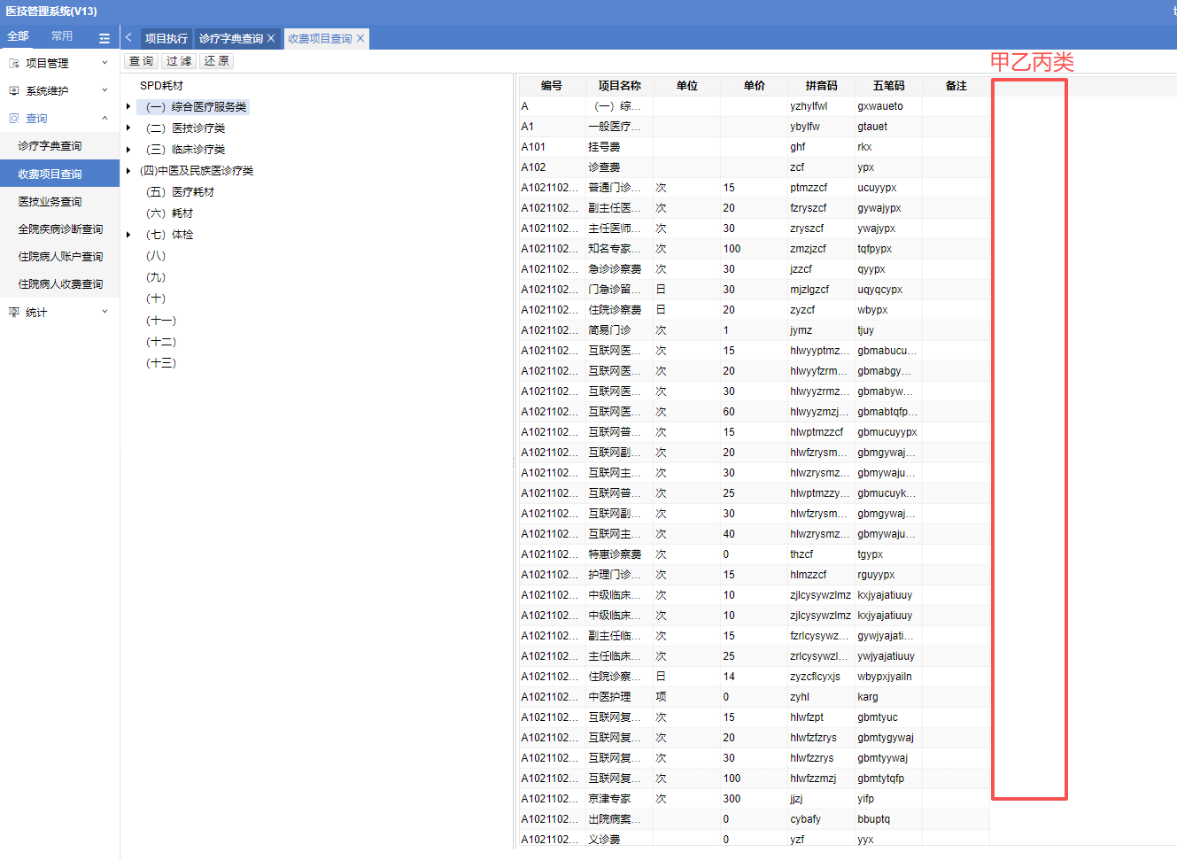Click the 统计 chart sidebar icon

[14, 313]
